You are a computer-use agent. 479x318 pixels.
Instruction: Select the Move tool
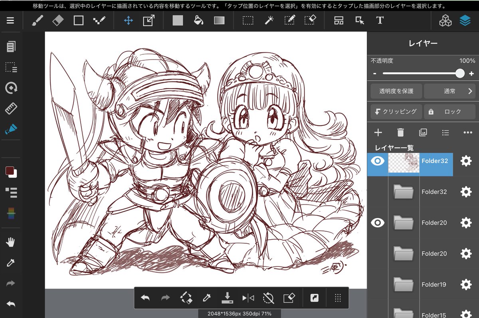[128, 20]
